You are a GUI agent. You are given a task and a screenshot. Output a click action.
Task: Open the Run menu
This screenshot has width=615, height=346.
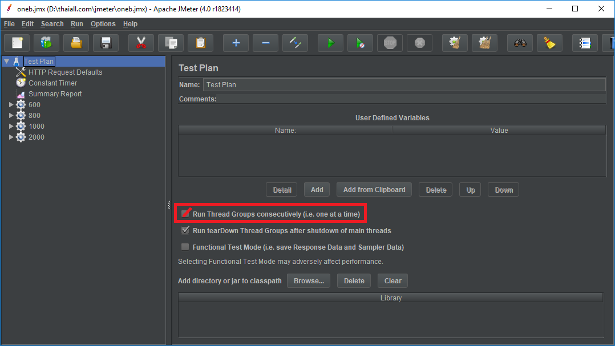tap(77, 24)
